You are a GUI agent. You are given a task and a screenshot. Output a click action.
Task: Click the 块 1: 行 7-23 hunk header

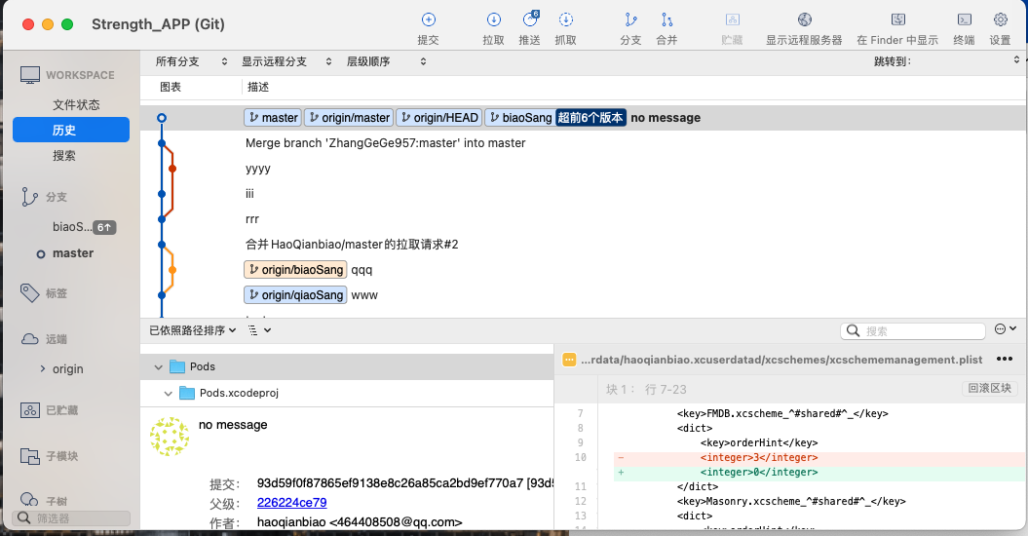click(646, 389)
